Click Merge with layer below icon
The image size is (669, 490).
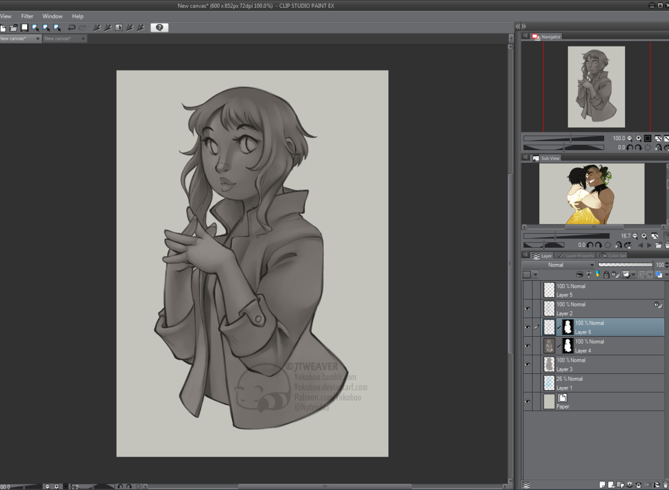point(638,485)
